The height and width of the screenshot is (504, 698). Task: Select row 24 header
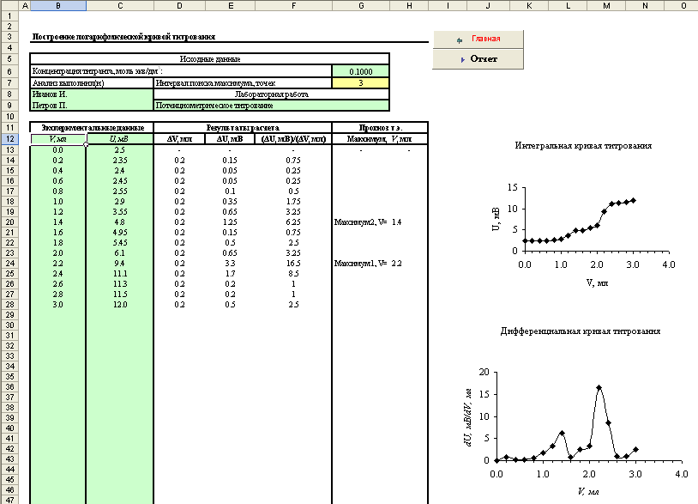click(x=9, y=264)
